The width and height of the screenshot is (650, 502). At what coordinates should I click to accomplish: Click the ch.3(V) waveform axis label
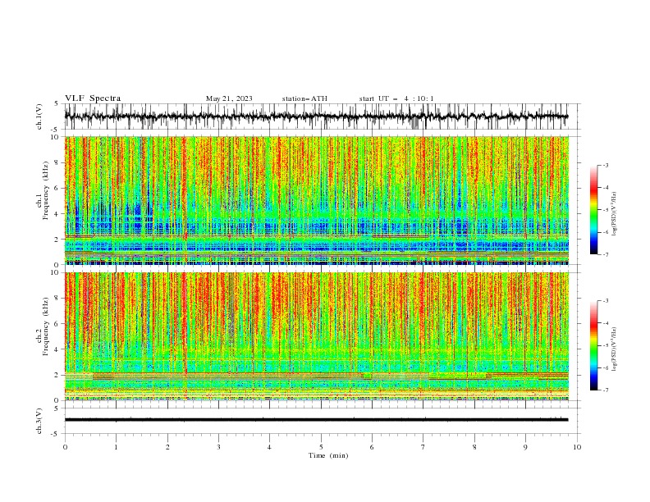[39, 421]
